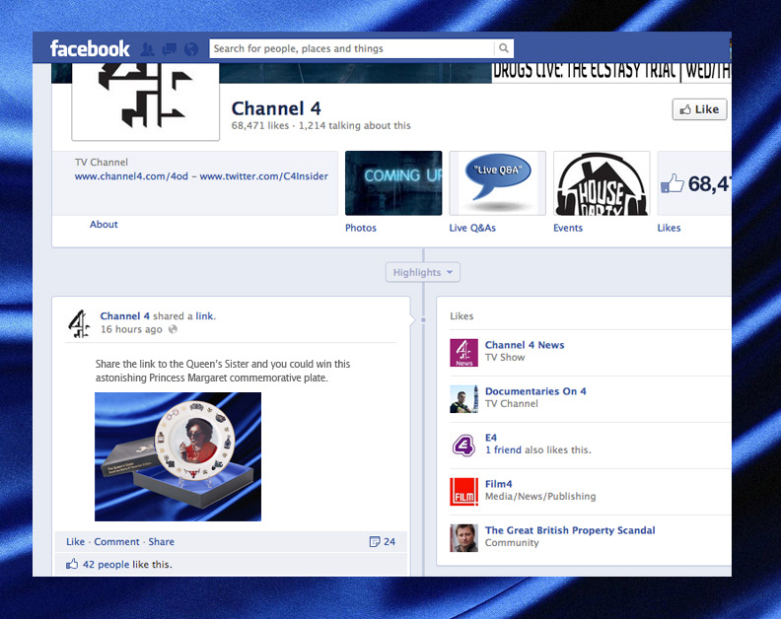Click the big thumbs-up Likes tile
The height and width of the screenshot is (619, 781).
click(x=694, y=183)
